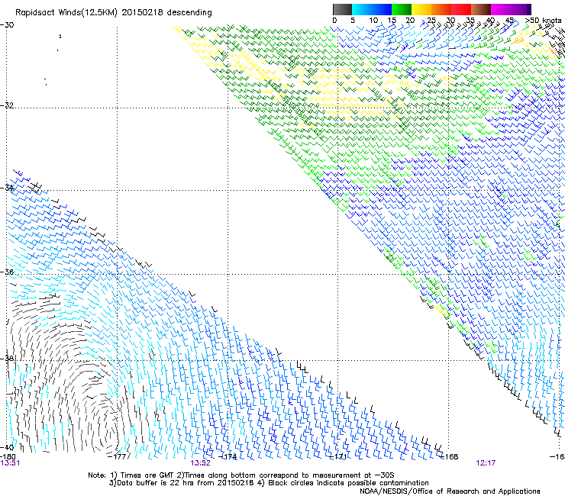Click the brown 35-40 knots color band
565x496 pixels.
481,9
